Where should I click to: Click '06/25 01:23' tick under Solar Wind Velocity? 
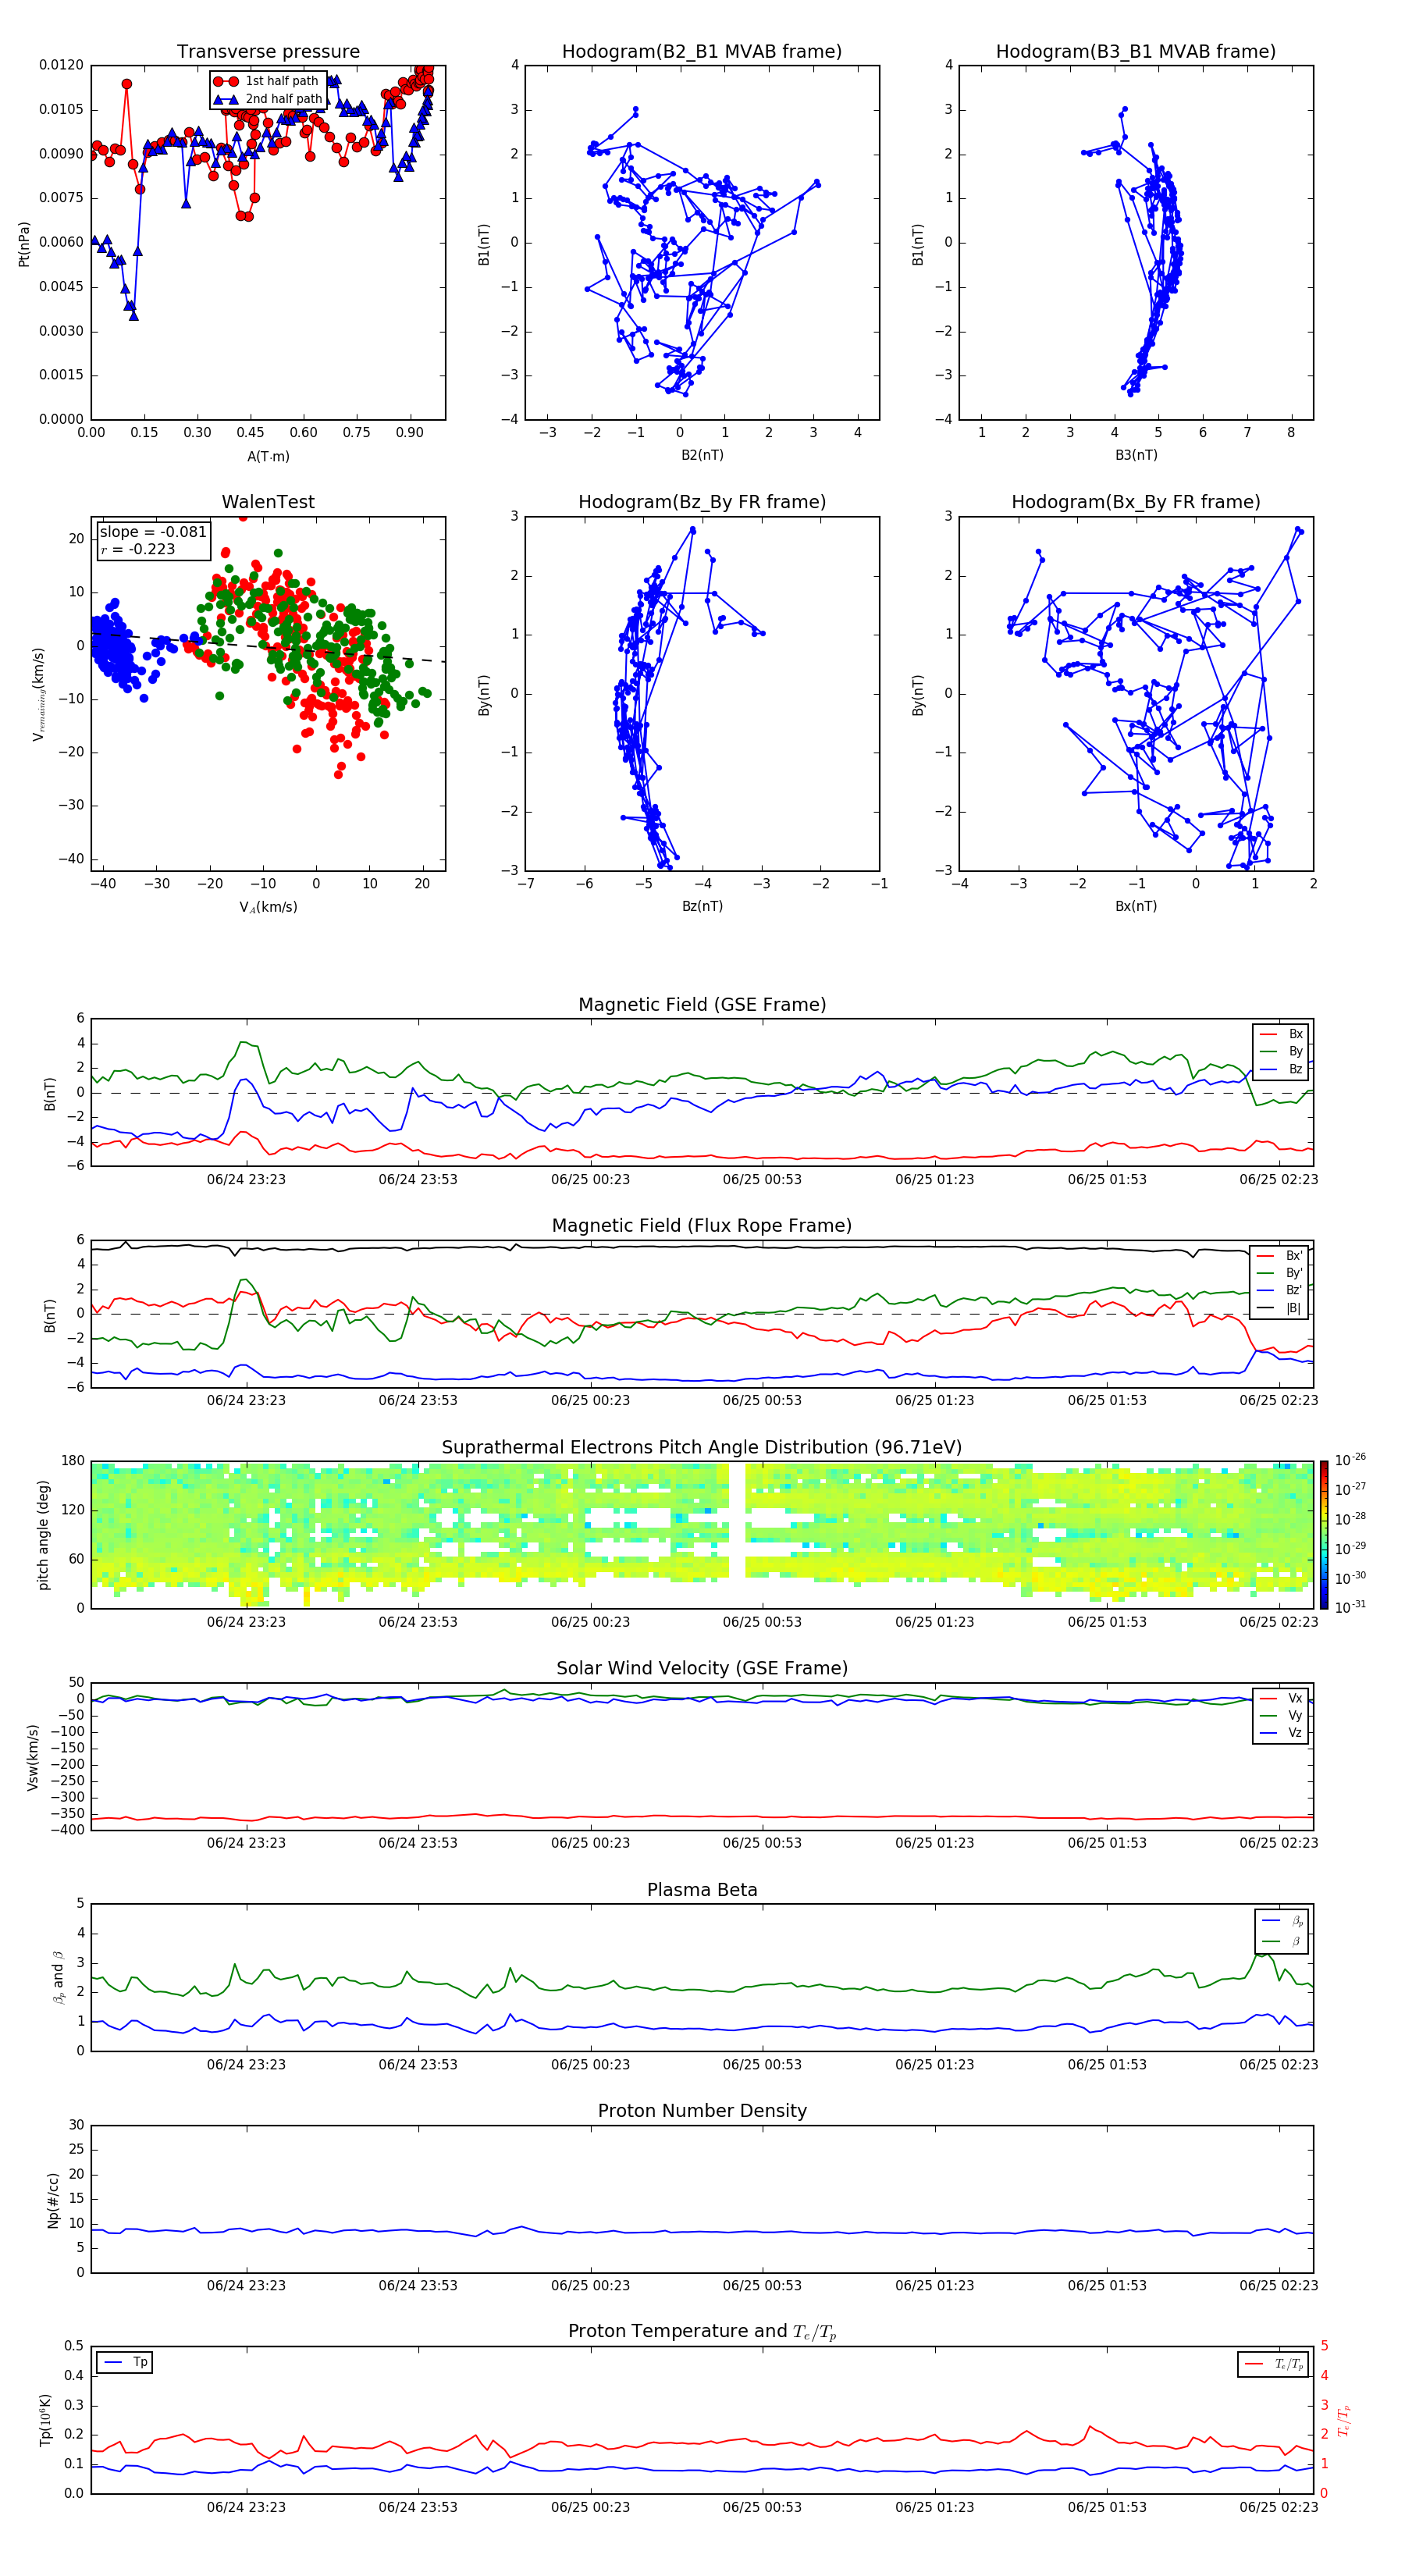[x=934, y=1843]
